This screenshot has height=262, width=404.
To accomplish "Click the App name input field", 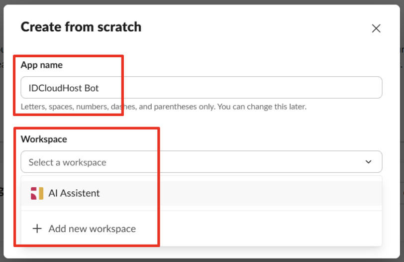I will (x=202, y=88).
